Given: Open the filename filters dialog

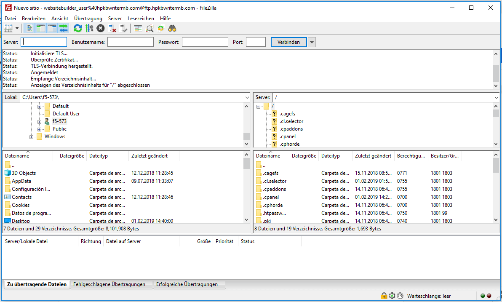Looking at the screenshot, I should click(x=138, y=29).
